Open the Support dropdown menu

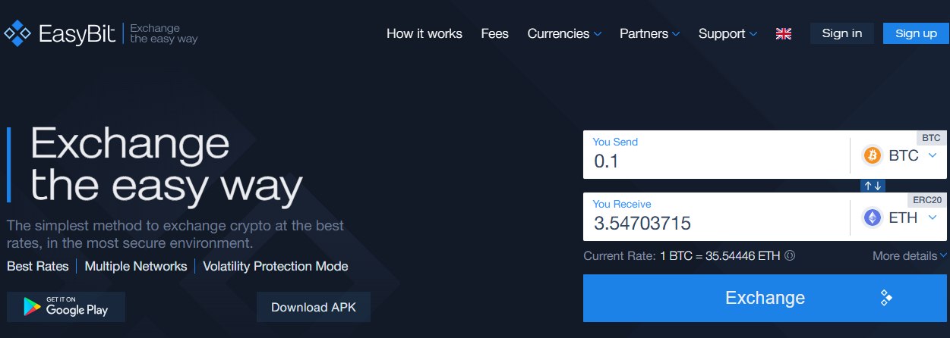(x=727, y=33)
